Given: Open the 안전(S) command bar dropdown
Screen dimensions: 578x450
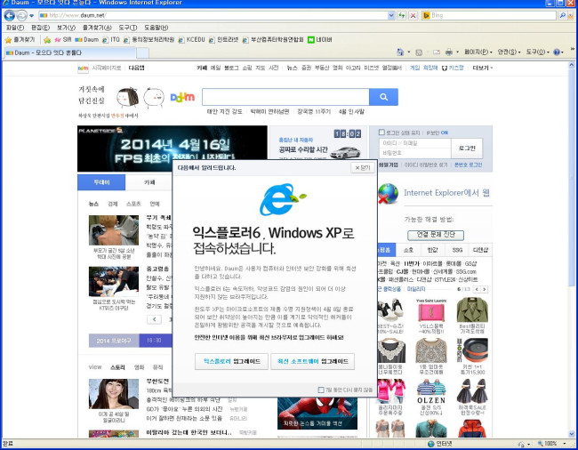Looking at the screenshot, I should [x=509, y=52].
